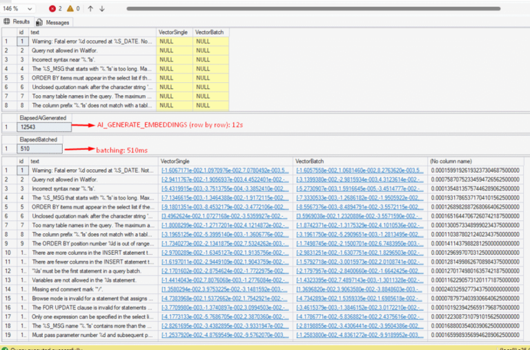This screenshot has width=530, height=350.
Task: Open VectorBatch link starting [-3.1399380e-002
Action: [x=360, y=179]
